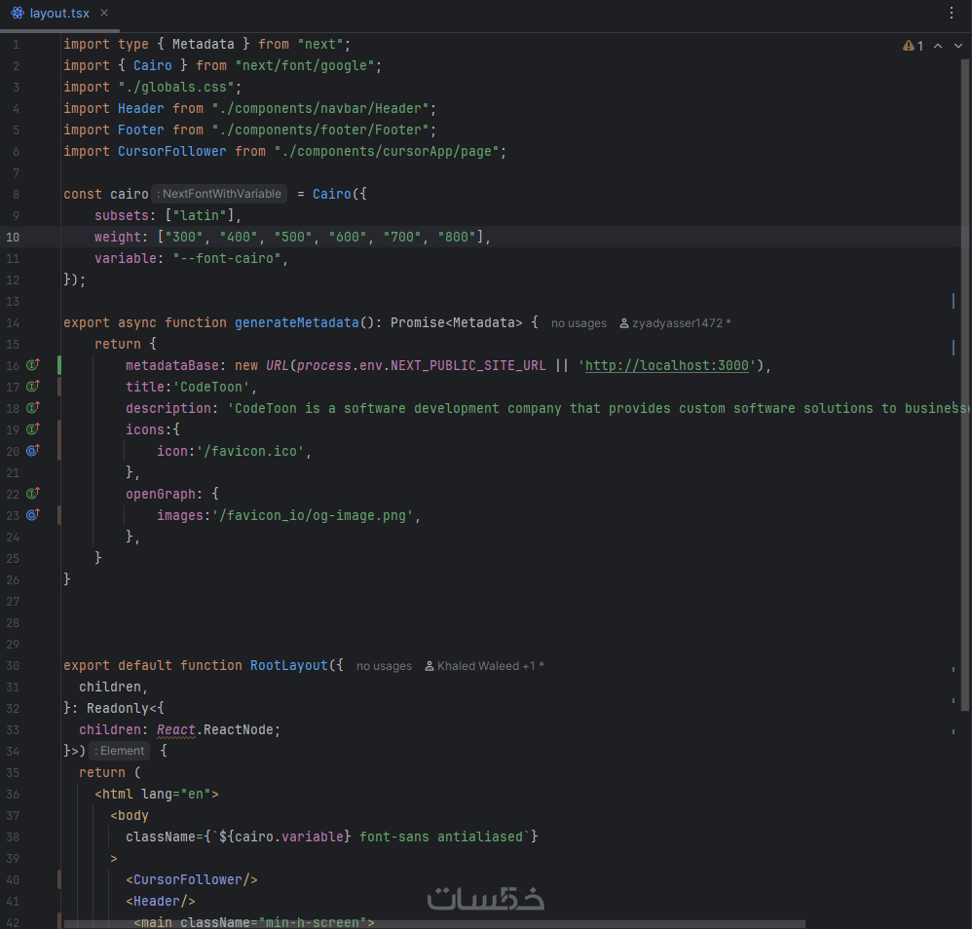The image size is (972, 929).
Task: Place cursor on generateMetadata function name
Action: [x=296, y=323]
